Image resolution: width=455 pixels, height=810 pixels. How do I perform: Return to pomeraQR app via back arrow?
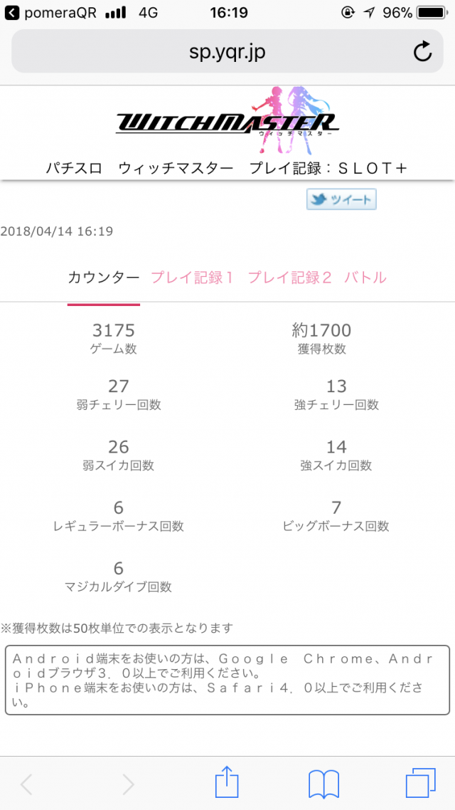13,13
